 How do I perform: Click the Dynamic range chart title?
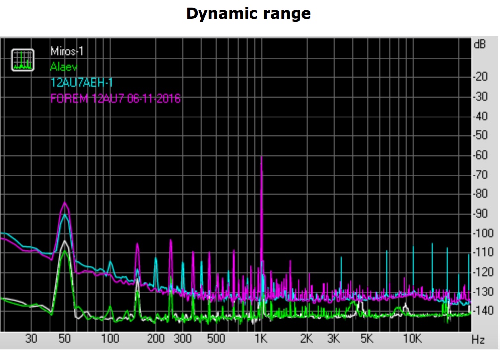(x=249, y=14)
